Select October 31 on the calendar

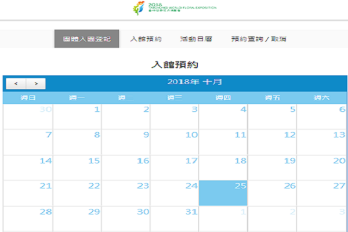click(175, 218)
